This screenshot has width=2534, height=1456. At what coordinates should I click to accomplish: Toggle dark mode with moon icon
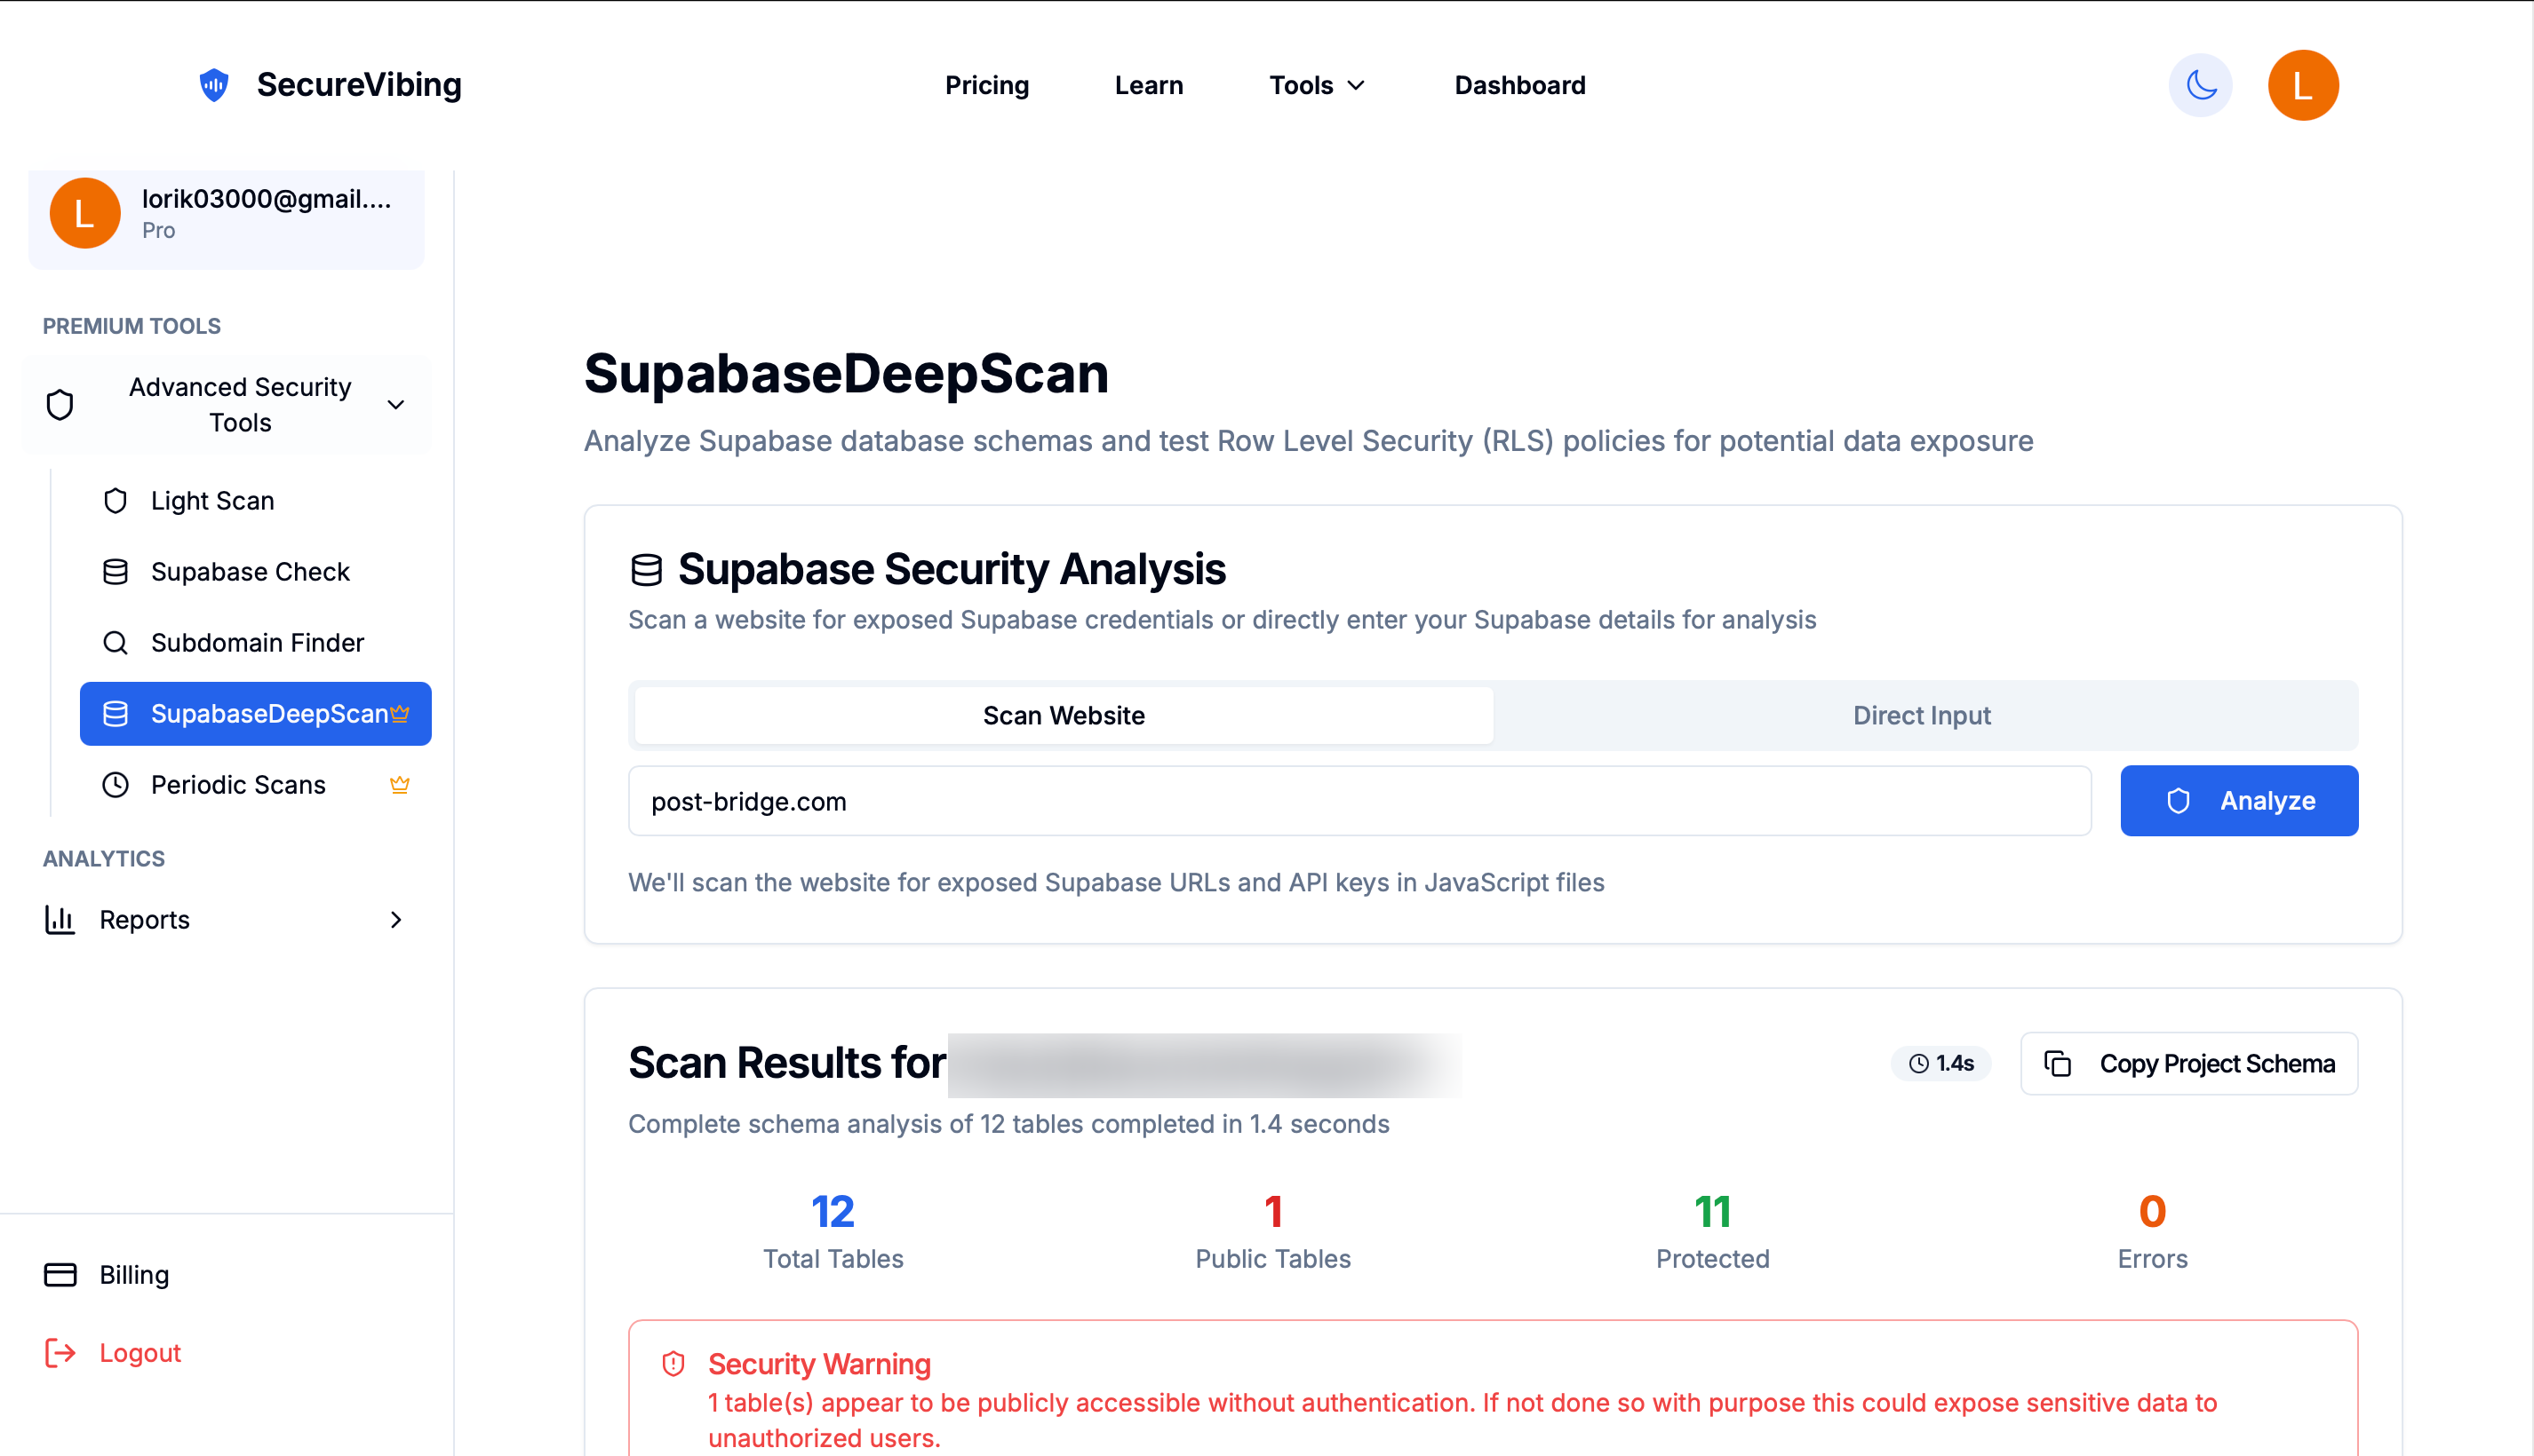coord(2200,85)
